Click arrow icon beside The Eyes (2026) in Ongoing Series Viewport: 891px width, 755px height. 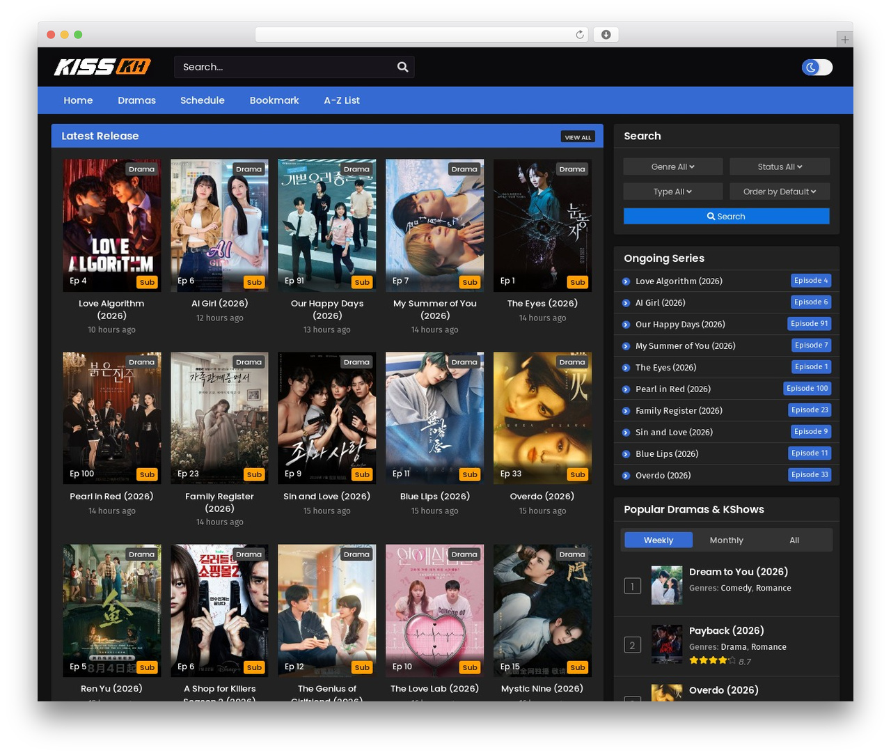[x=626, y=368]
